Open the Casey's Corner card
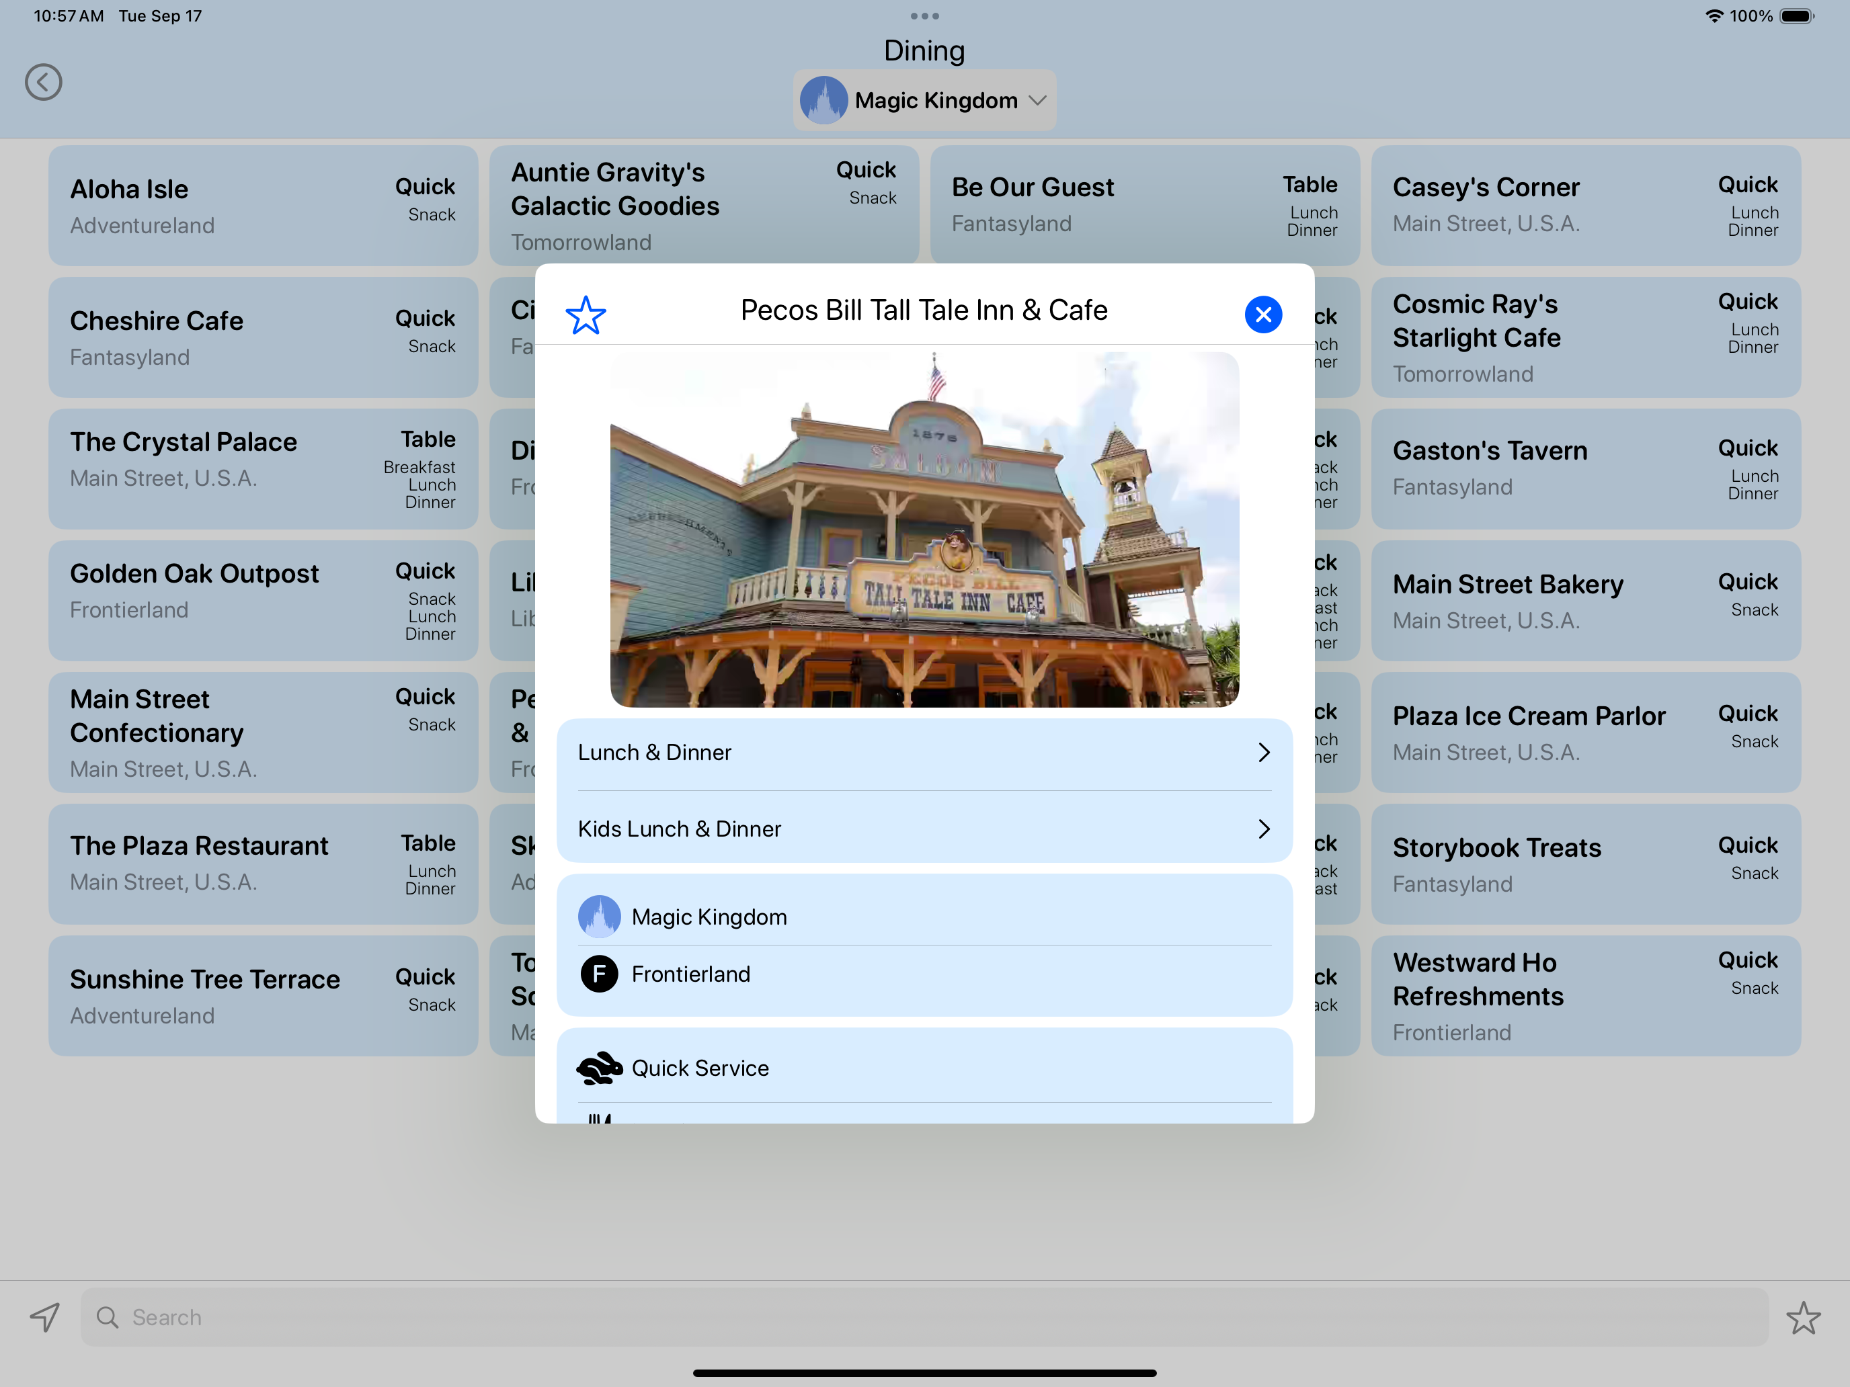Viewport: 1850px width, 1387px height. (x=1586, y=206)
